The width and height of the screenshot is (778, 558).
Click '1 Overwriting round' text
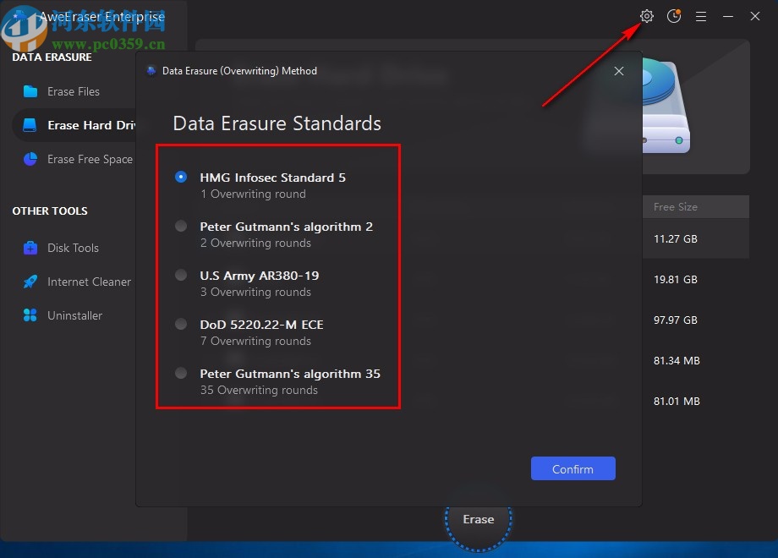coord(253,194)
